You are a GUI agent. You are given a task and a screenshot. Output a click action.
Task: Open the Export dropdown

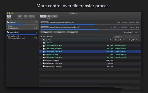point(118,37)
